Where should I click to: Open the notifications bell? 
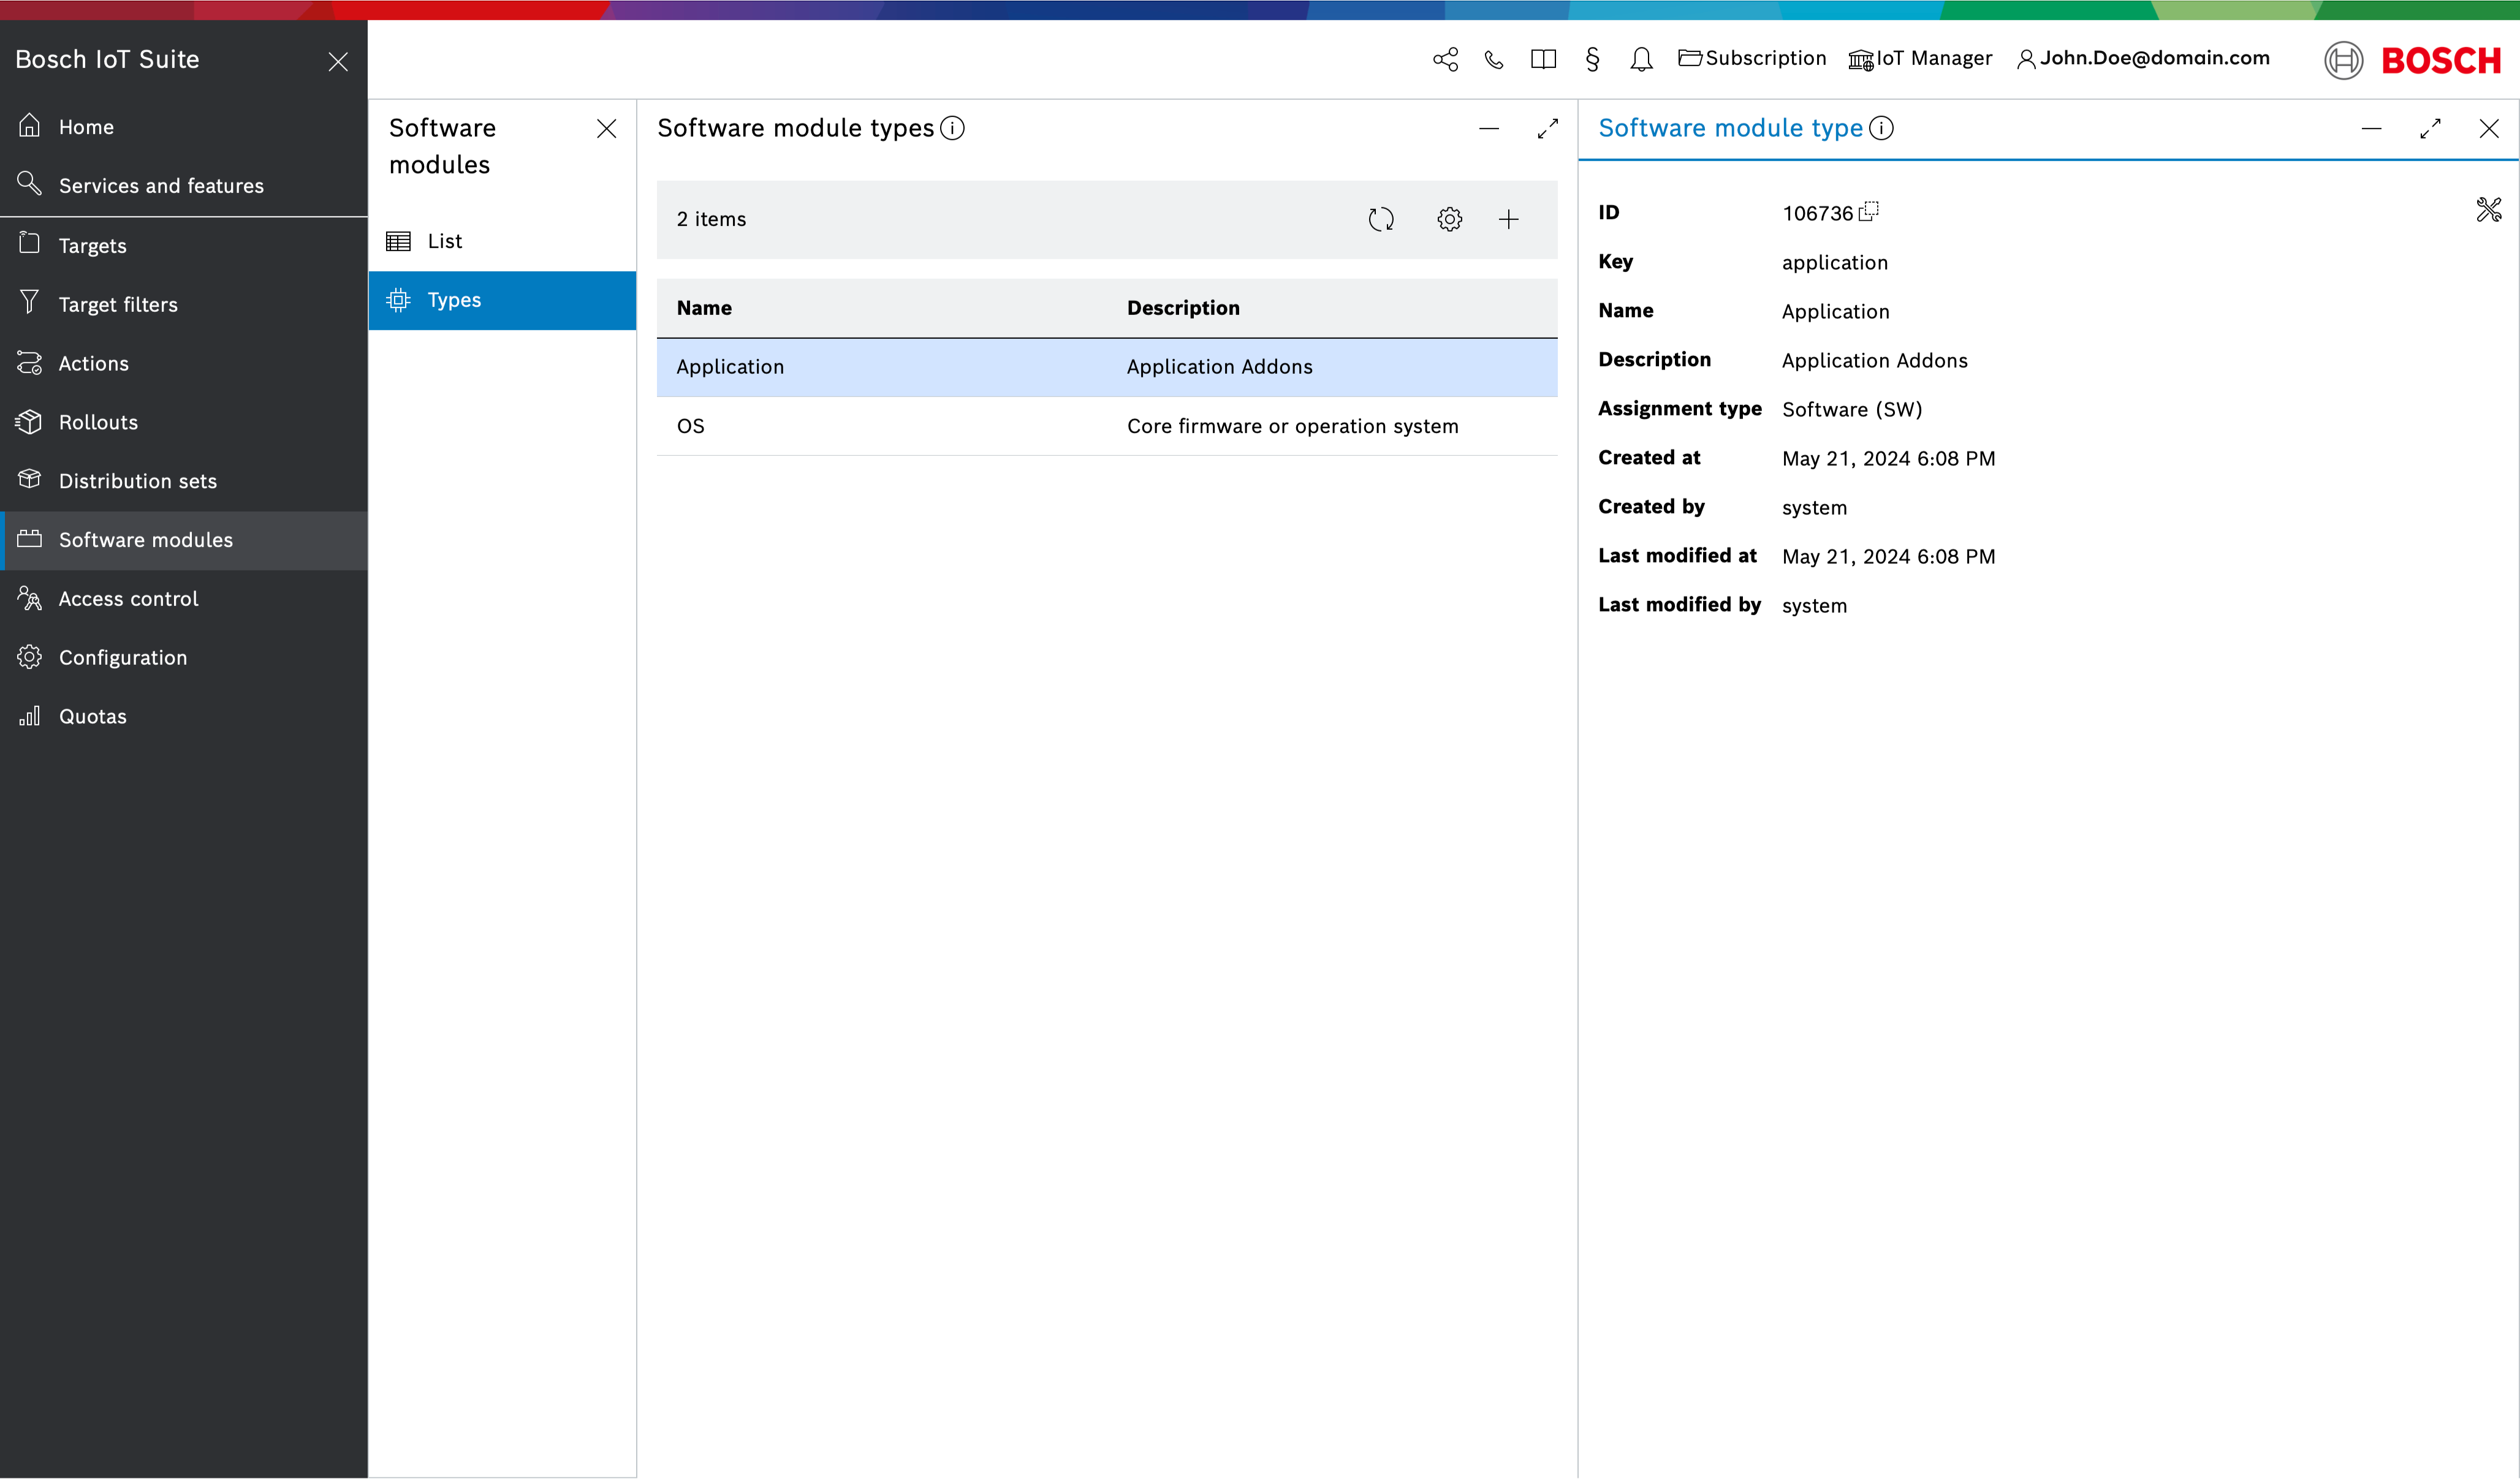[x=1641, y=59]
